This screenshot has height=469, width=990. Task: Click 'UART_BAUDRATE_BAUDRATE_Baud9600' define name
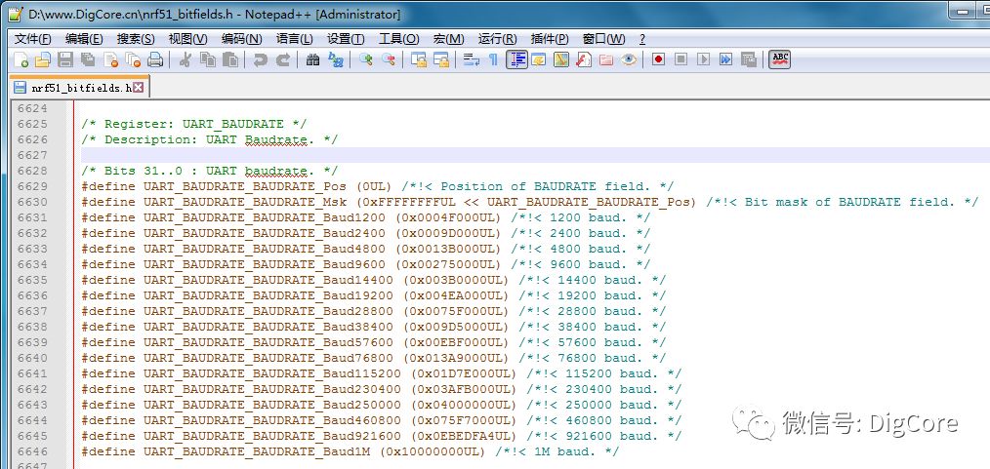(x=266, y=265)
